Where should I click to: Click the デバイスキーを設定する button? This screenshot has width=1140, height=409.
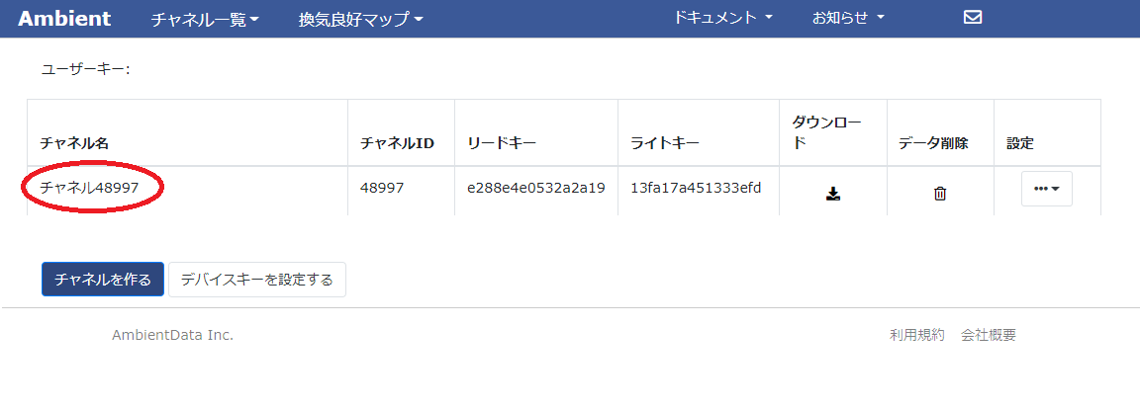257,280
